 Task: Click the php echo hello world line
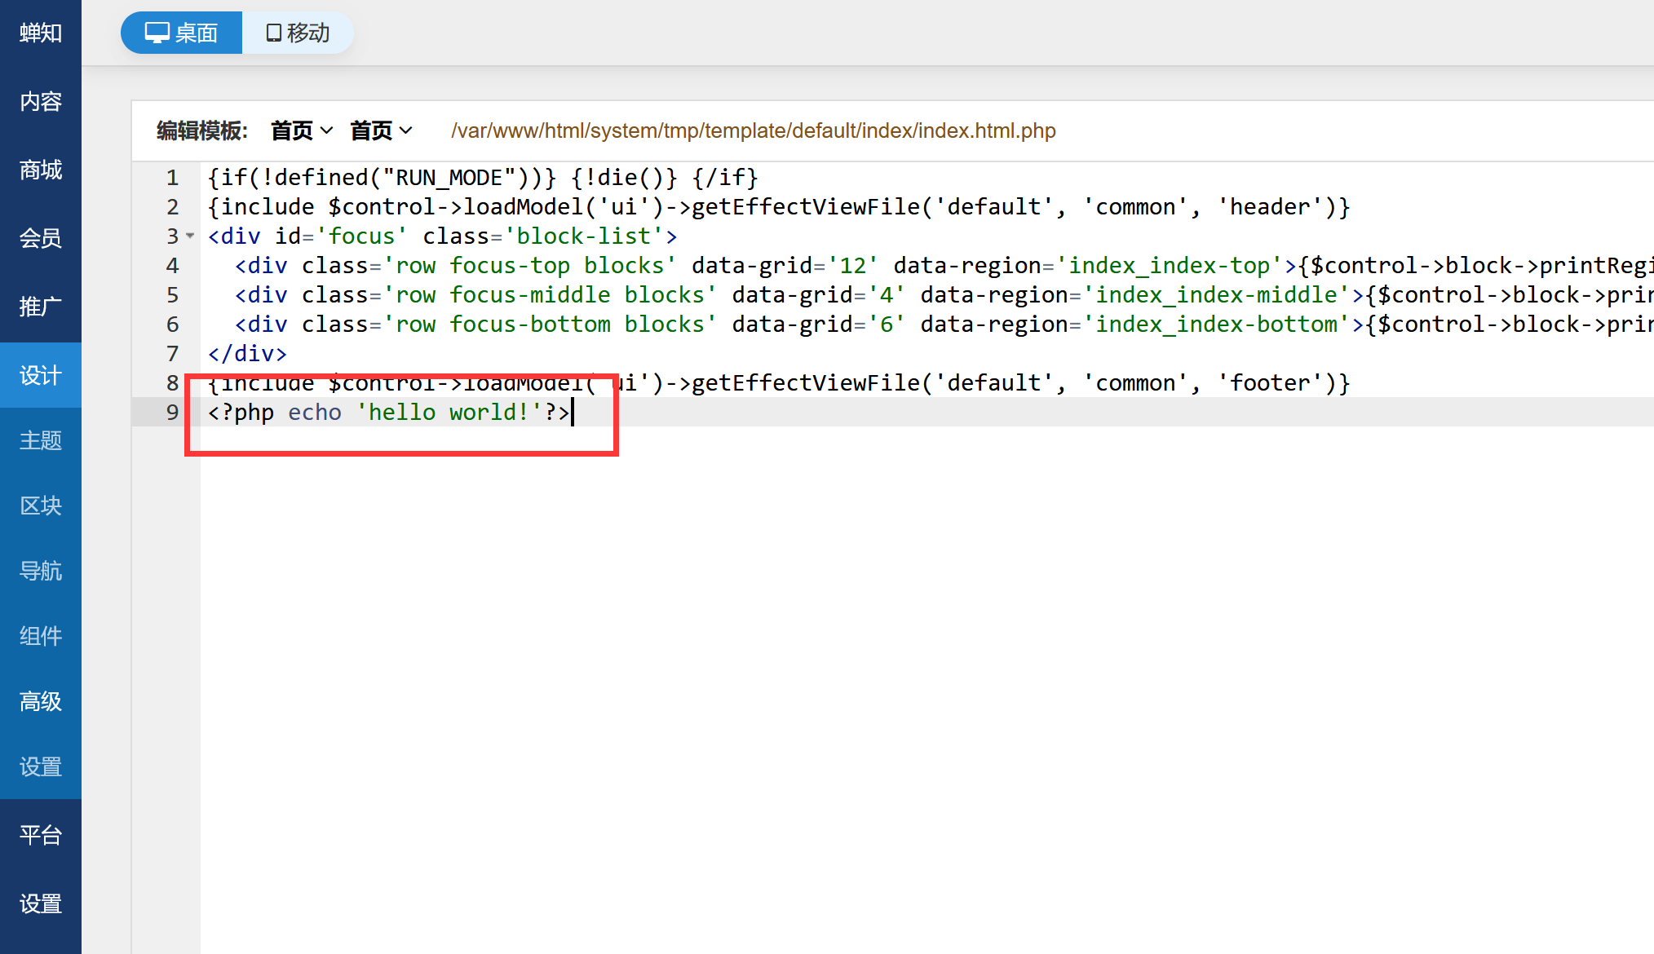[x=388, y=413]
